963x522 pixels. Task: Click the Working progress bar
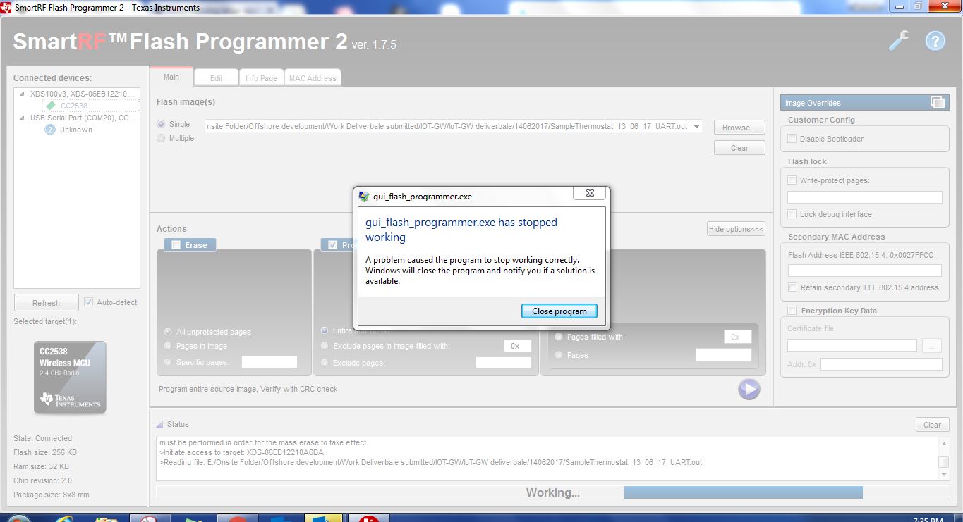[x=553, y=492]
